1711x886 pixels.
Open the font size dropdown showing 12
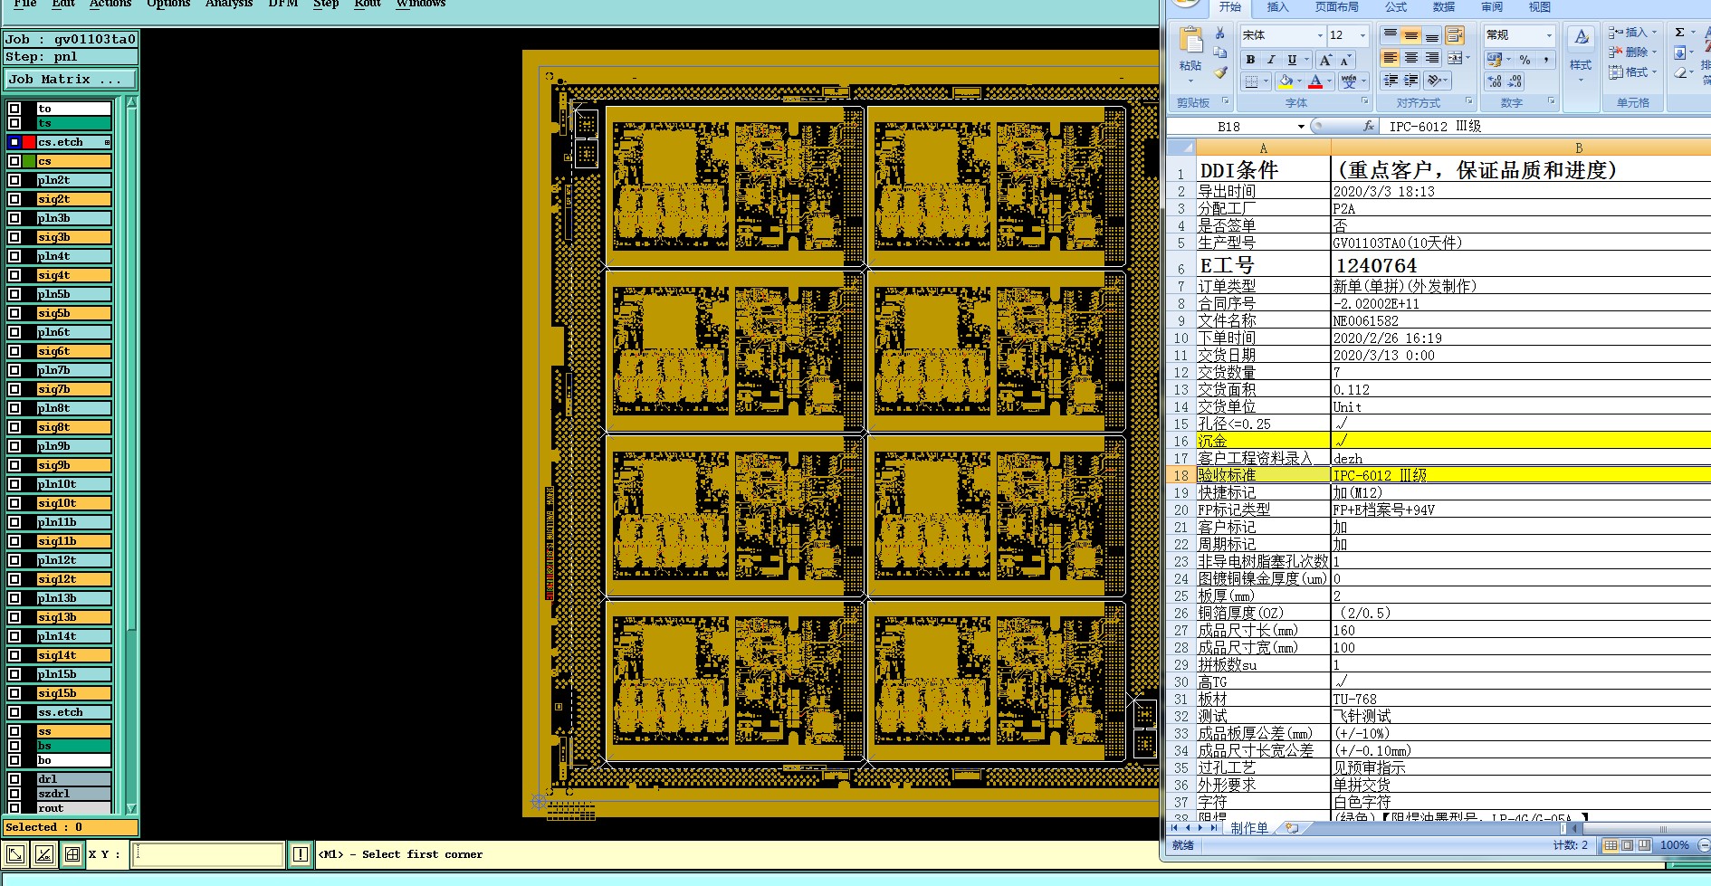click(x=1362, y=35)
